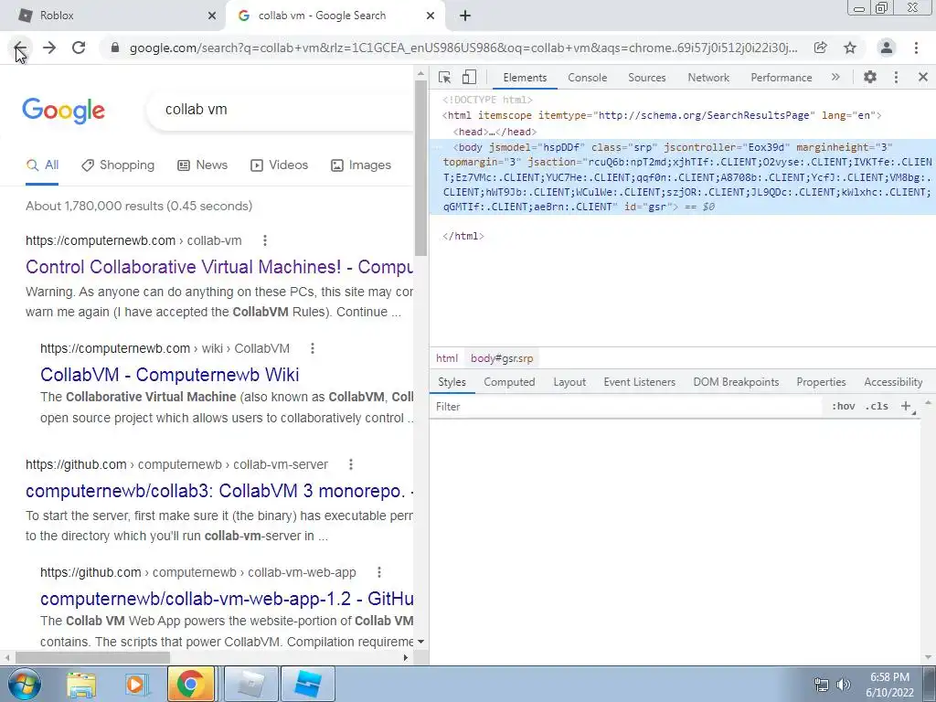Open the Windows Start menu
Viewport: 936px width, 702px height.
pyautogui.click(x=25, y=684)
